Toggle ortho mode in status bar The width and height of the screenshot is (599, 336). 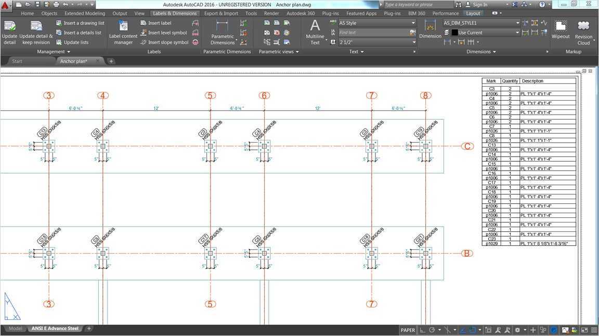(x=422, y=330)
